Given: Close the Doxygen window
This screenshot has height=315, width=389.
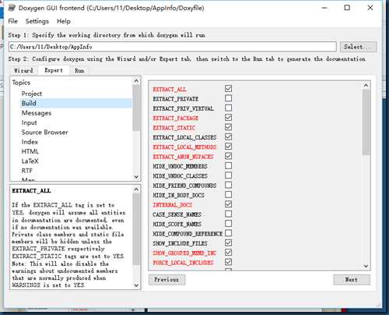Looking at the screenshot, I should point(370,8).
